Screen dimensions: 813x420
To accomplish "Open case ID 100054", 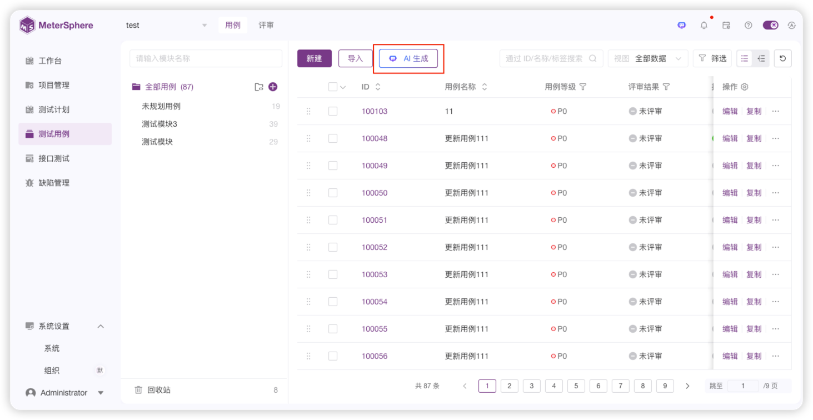I will tap(375, 302).
